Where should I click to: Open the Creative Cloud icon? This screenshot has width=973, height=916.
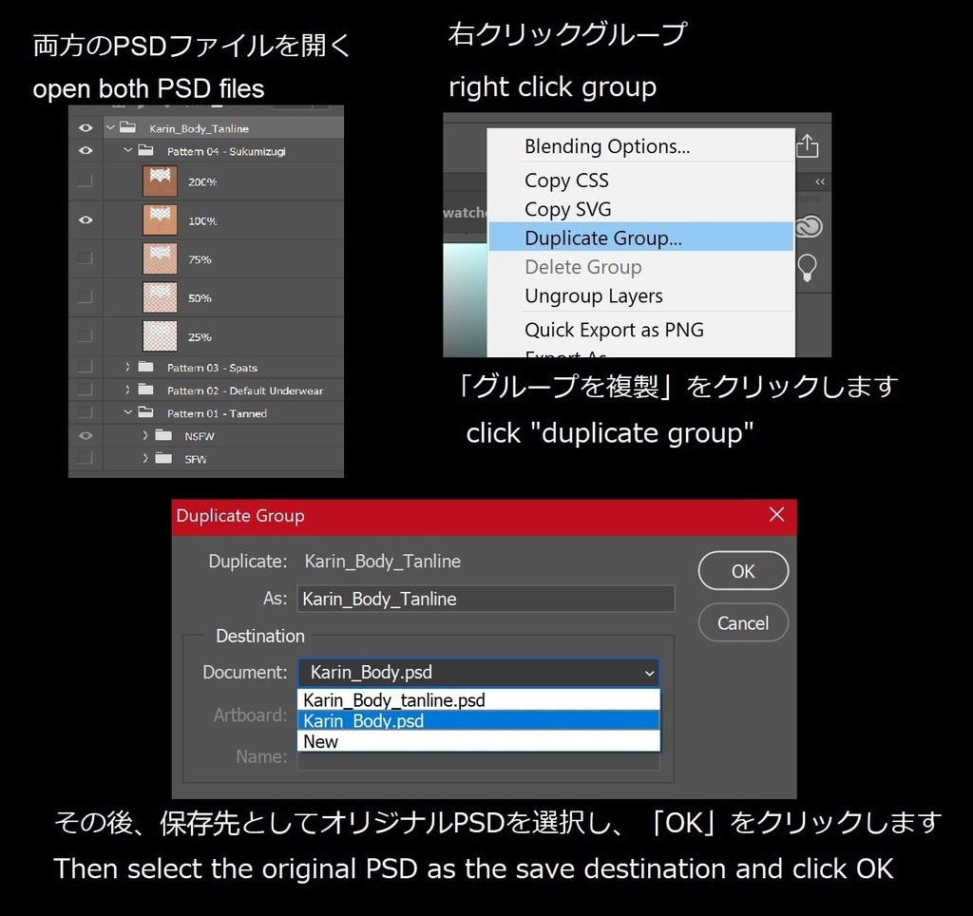807,226
